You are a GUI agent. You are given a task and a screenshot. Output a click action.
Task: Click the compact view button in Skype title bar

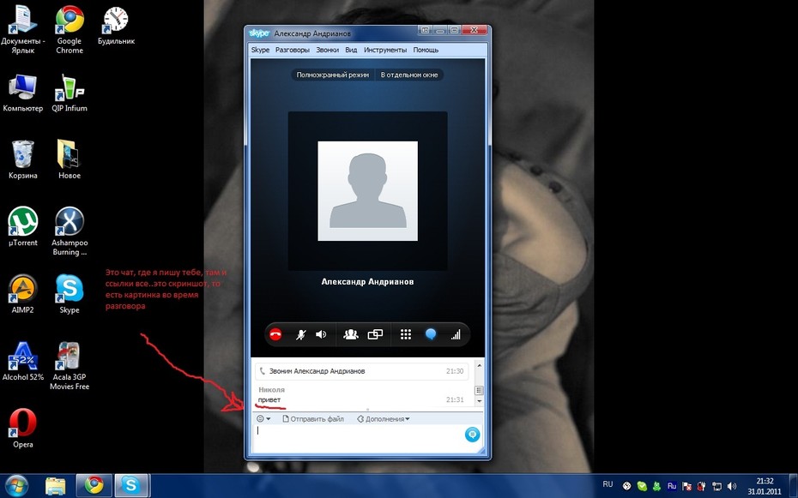(x=426, y=31)
